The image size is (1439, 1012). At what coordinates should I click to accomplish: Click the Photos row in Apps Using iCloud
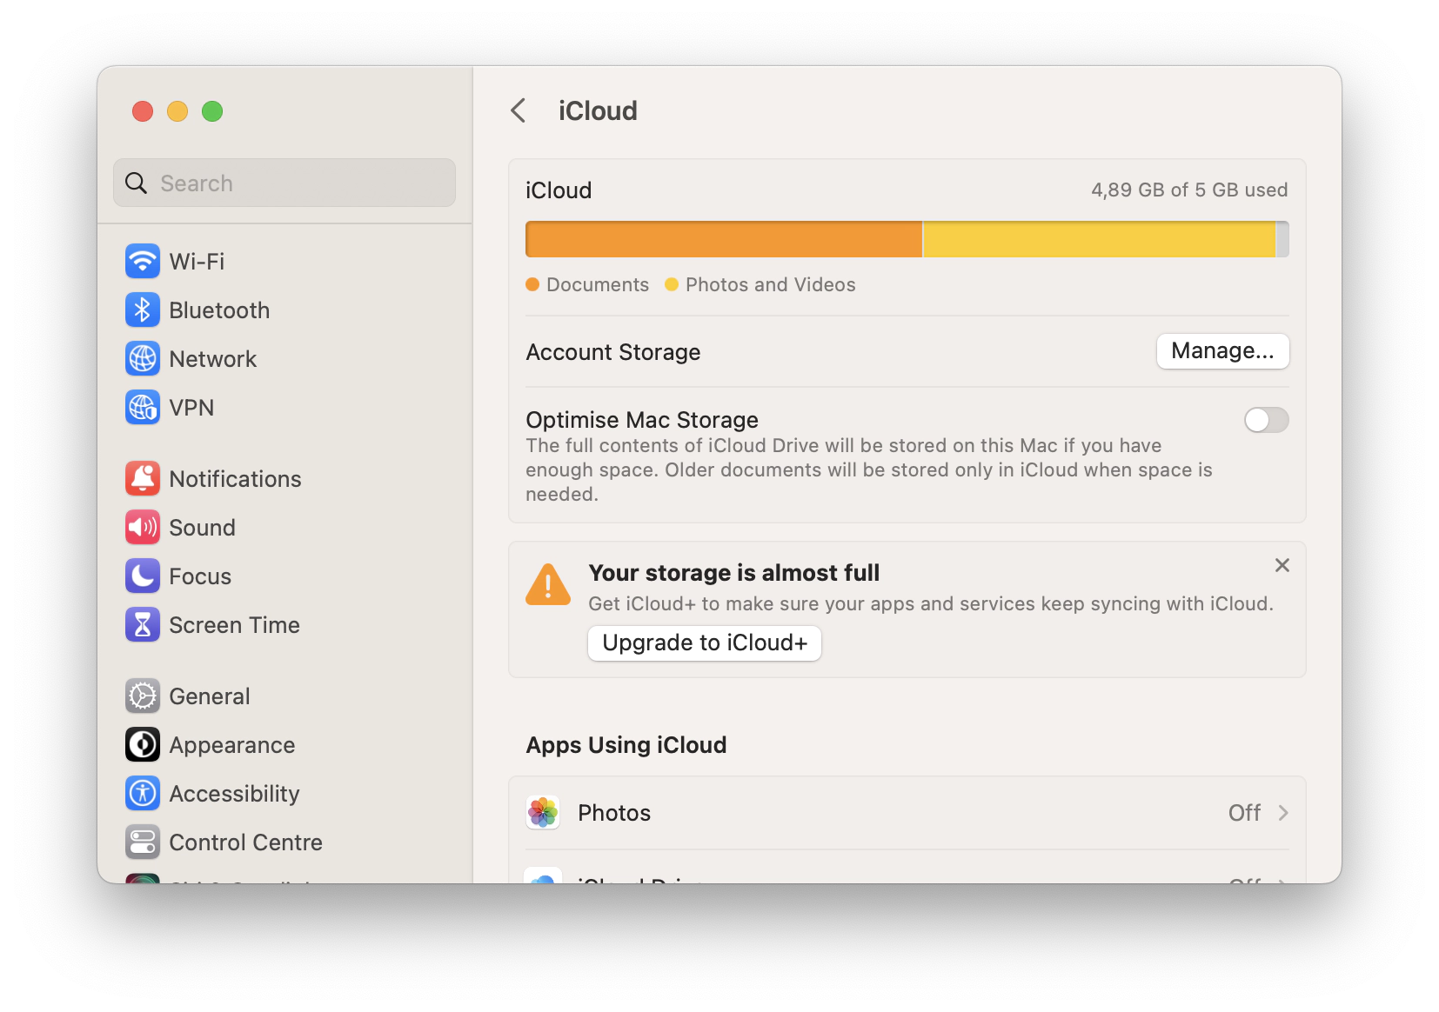pyautogui.click(x=907, y=812)
